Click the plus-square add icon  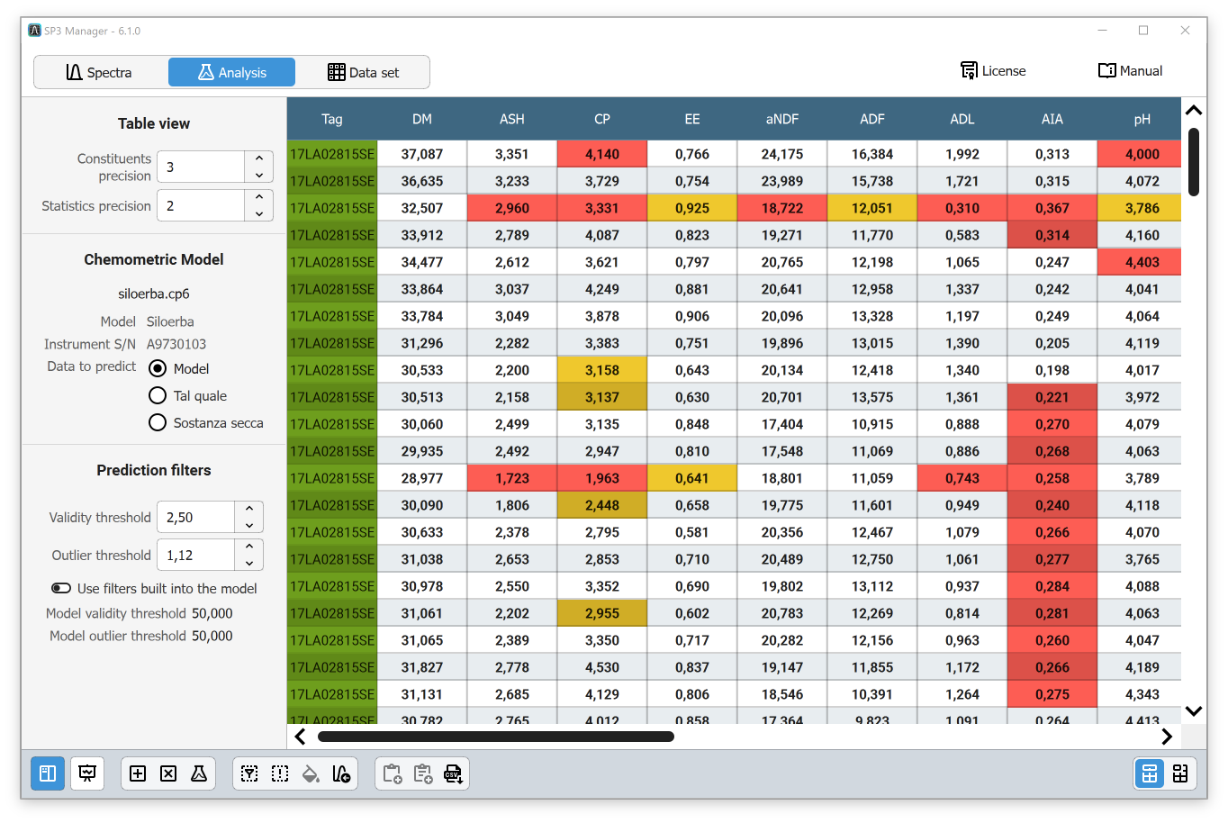(x=138, y=773)
